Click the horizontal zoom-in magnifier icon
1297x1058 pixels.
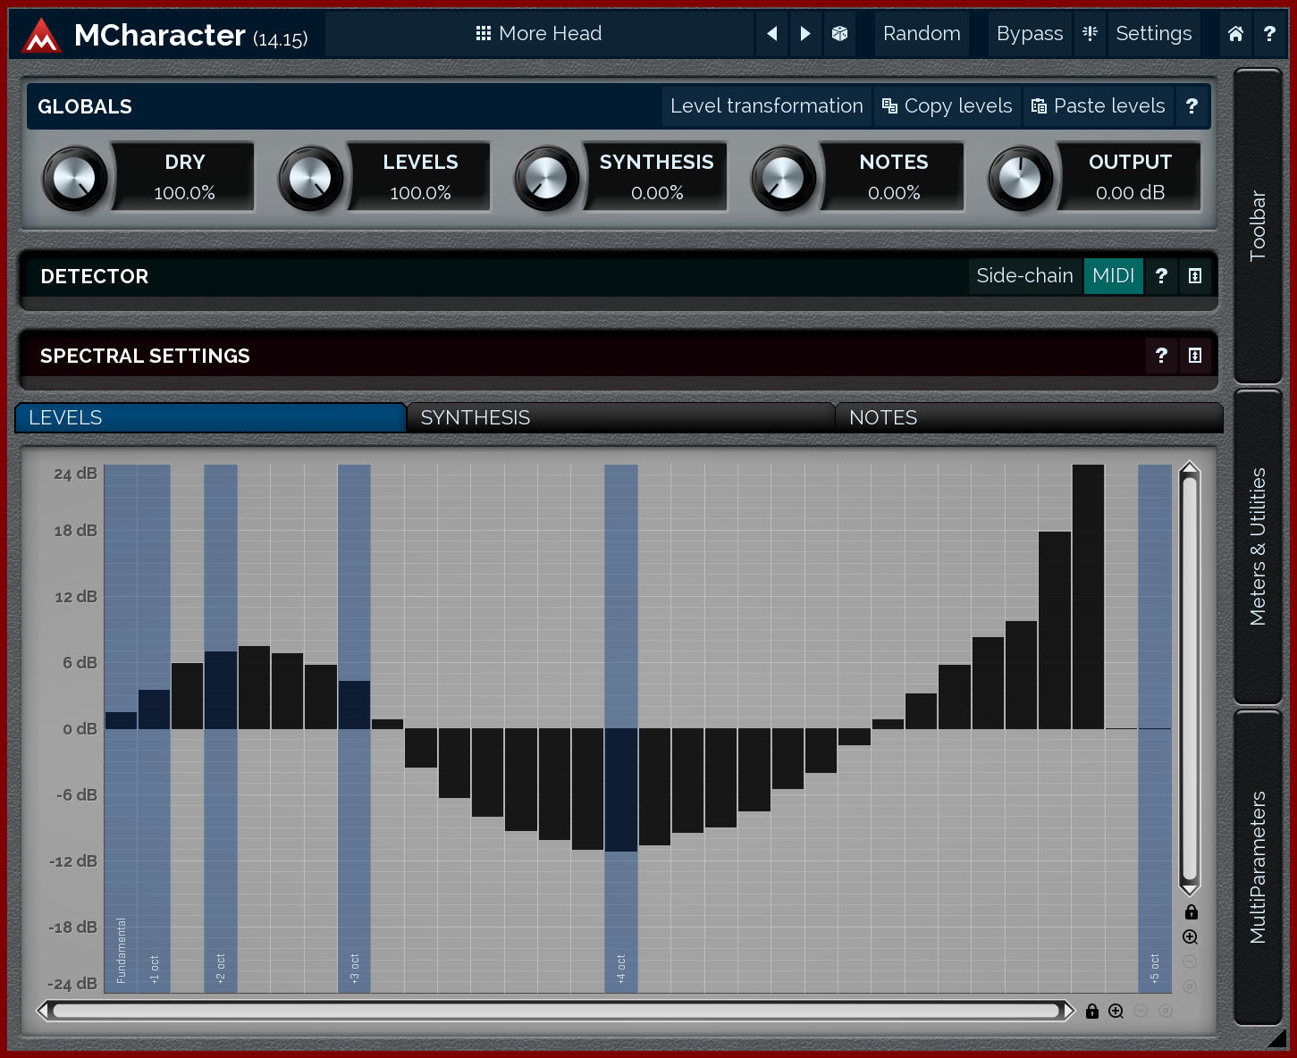pos(1116,1011)
